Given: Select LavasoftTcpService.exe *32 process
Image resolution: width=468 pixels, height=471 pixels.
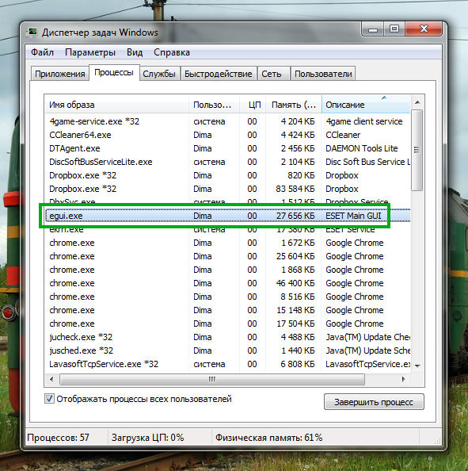Looking at the screenshot, I should click(227, 364).
